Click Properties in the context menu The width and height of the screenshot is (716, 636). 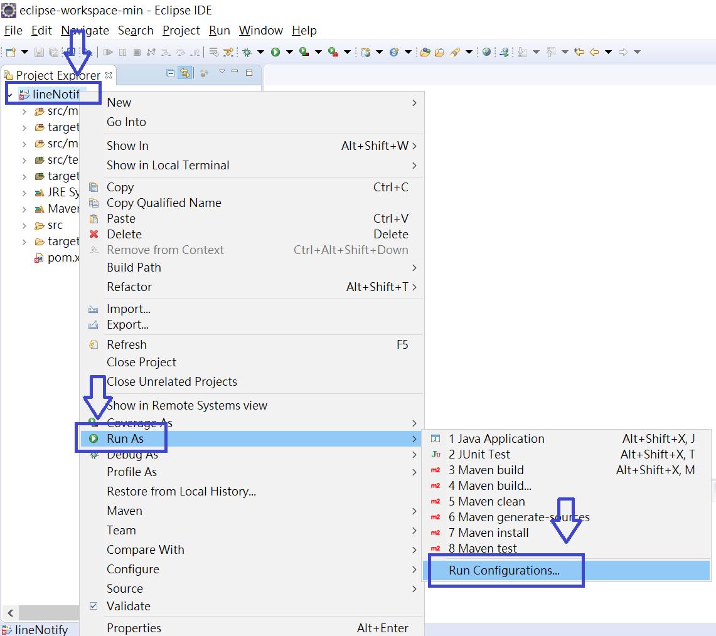252,628
